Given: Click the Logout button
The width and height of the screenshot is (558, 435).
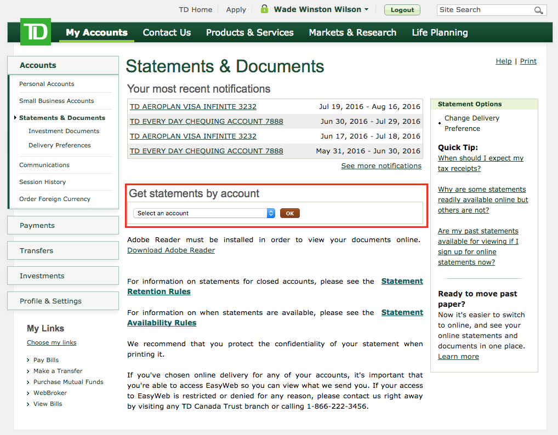Looking at the screenshot, I should (x=402, y=10).
